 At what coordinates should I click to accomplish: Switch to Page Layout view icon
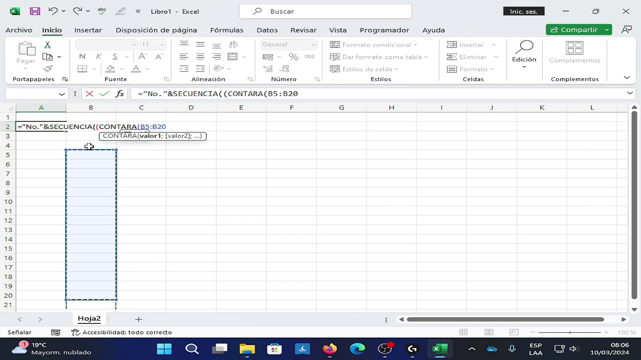click(x=489, y=332)
